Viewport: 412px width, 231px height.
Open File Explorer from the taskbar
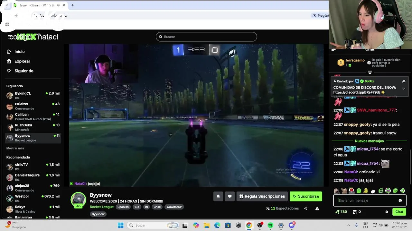[206, 225]
